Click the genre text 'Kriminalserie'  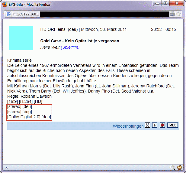pos(19,60)
